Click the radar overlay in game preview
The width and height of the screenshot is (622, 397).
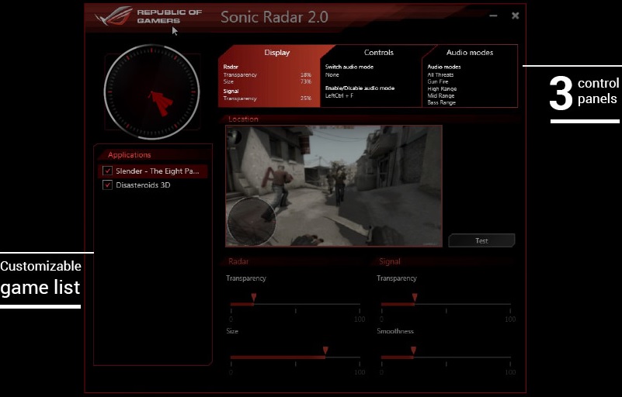[x=251, y=222]
